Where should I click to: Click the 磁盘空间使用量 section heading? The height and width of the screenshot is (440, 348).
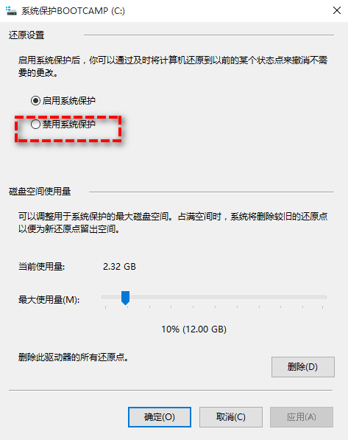click(40, 192)
